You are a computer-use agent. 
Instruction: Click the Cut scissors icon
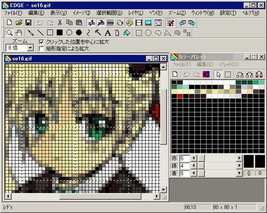60,23
